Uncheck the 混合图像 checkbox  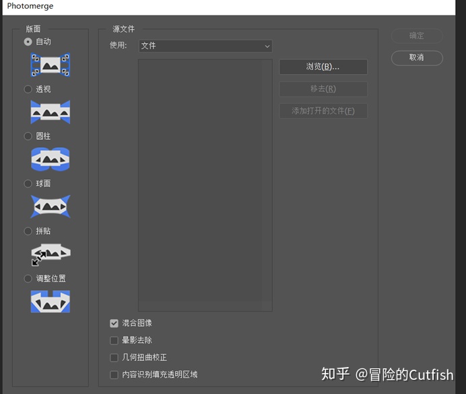[114, 323]
